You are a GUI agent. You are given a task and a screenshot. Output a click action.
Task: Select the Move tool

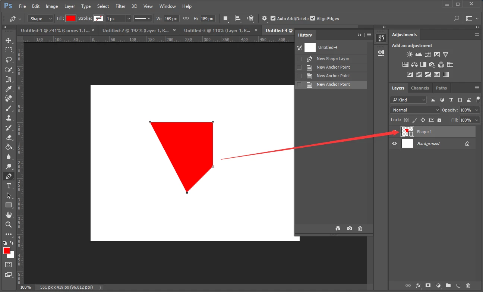click(9, 40)
